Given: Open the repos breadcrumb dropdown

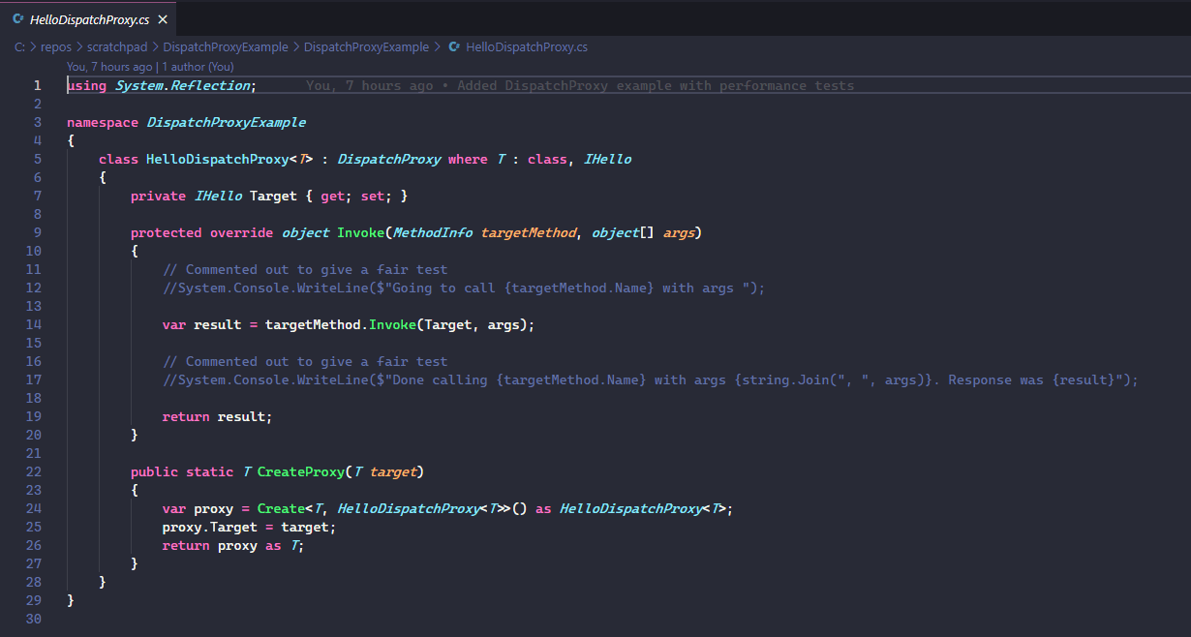Looking at the screenshot, I should click(56, 46).
